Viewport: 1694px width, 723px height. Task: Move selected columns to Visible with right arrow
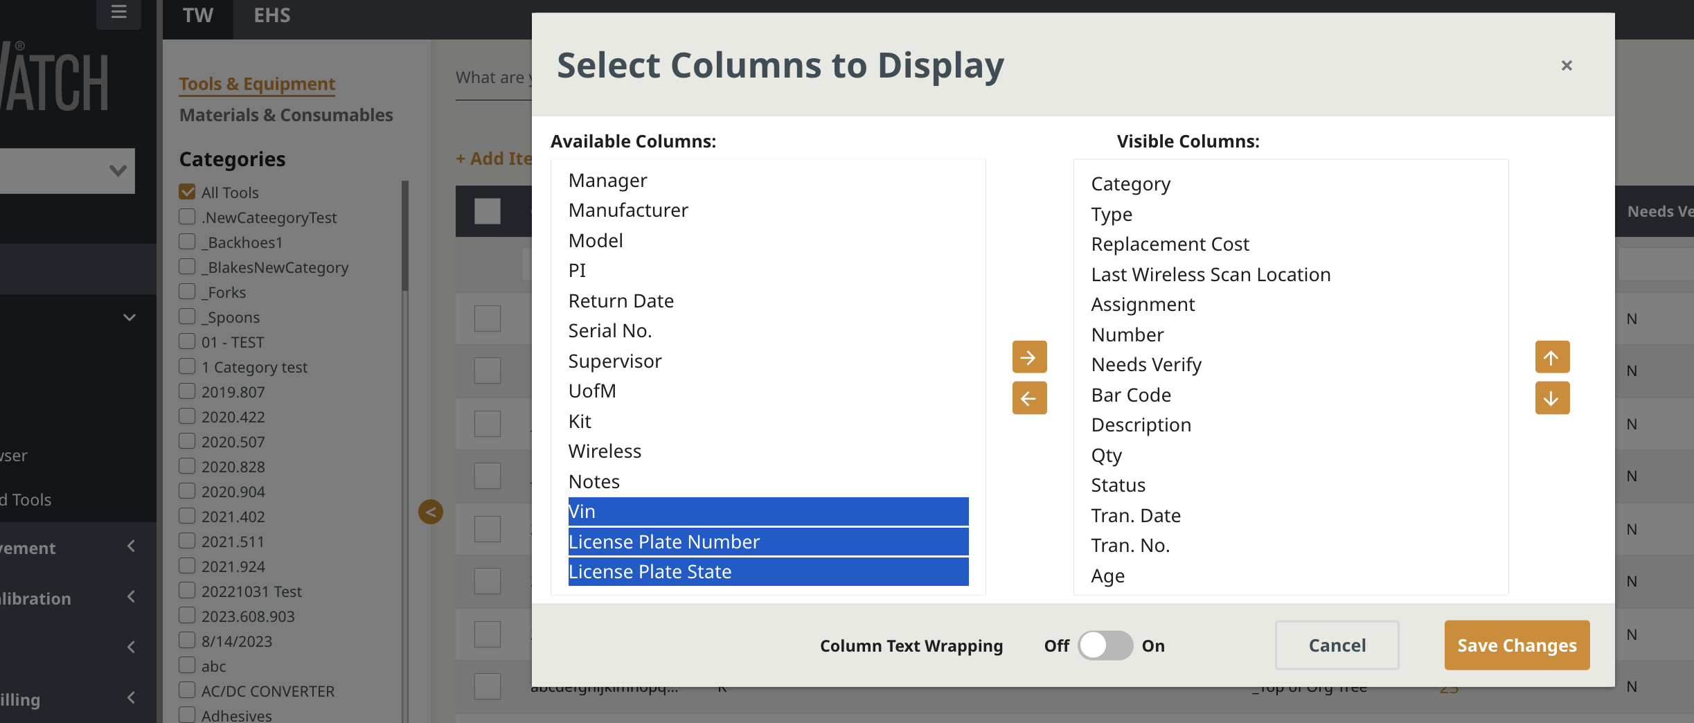pos(1029,357)
